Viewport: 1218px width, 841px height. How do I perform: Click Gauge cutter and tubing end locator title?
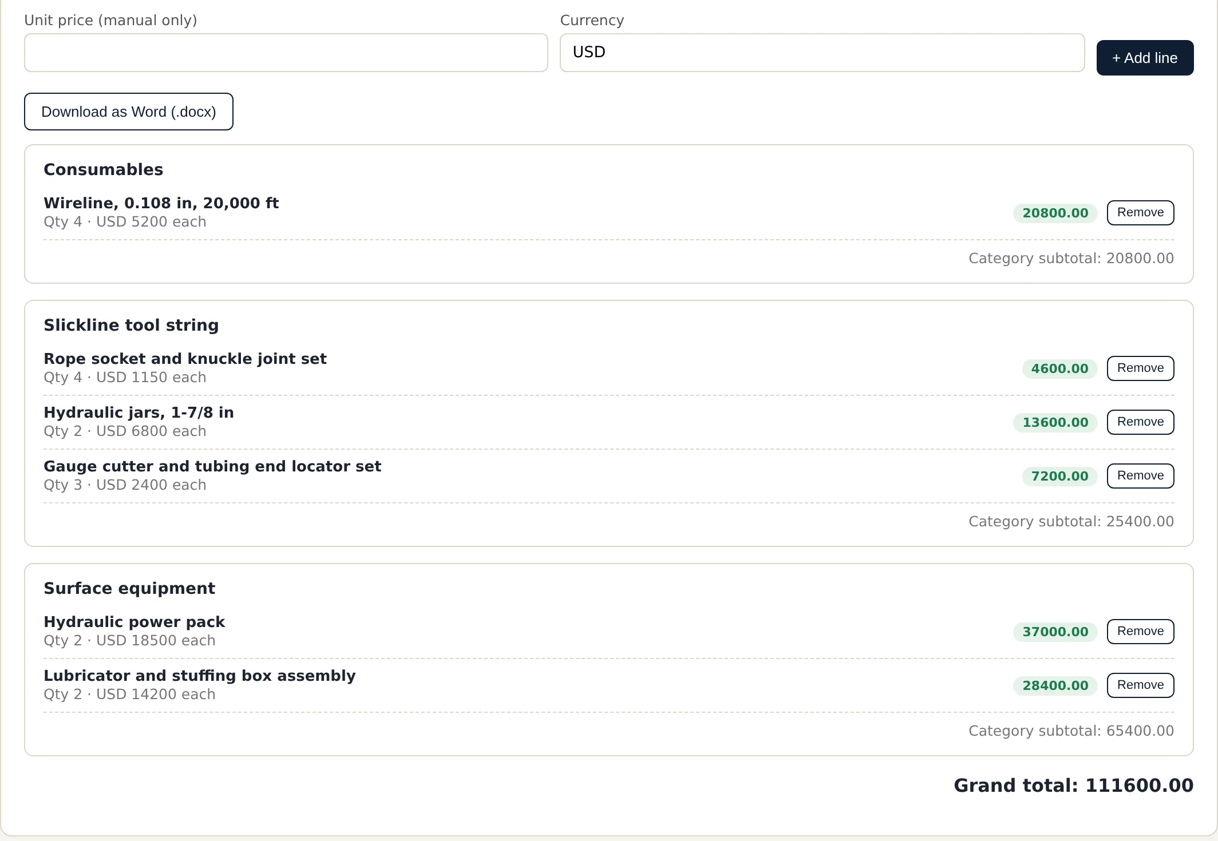(x=212, y=466)
